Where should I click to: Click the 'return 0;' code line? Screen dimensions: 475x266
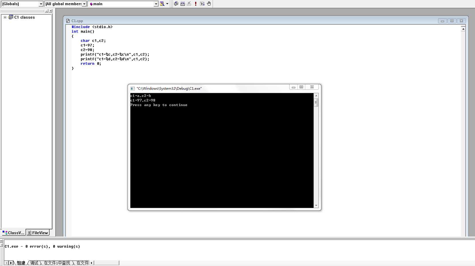click(x=91, y=64)
